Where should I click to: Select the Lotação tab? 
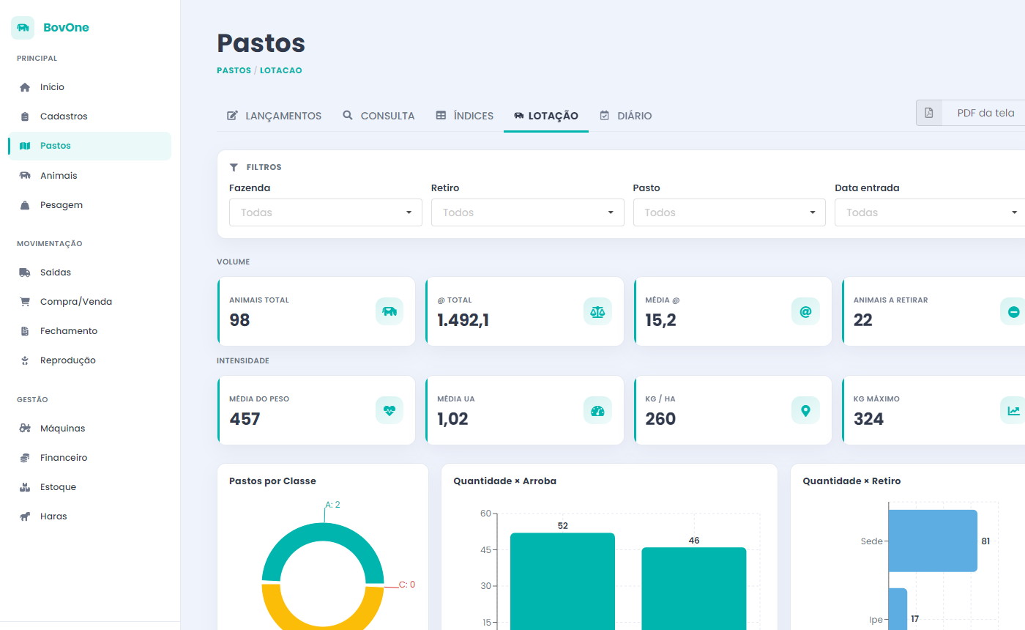click(x=546, y=116)
